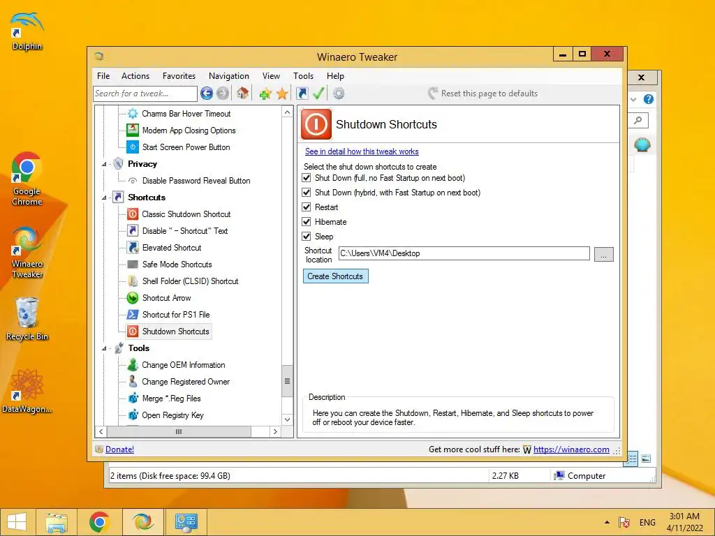Select the Google Chrome desktop icon
The image size is (715, 536).
click(x=27, y=179)
